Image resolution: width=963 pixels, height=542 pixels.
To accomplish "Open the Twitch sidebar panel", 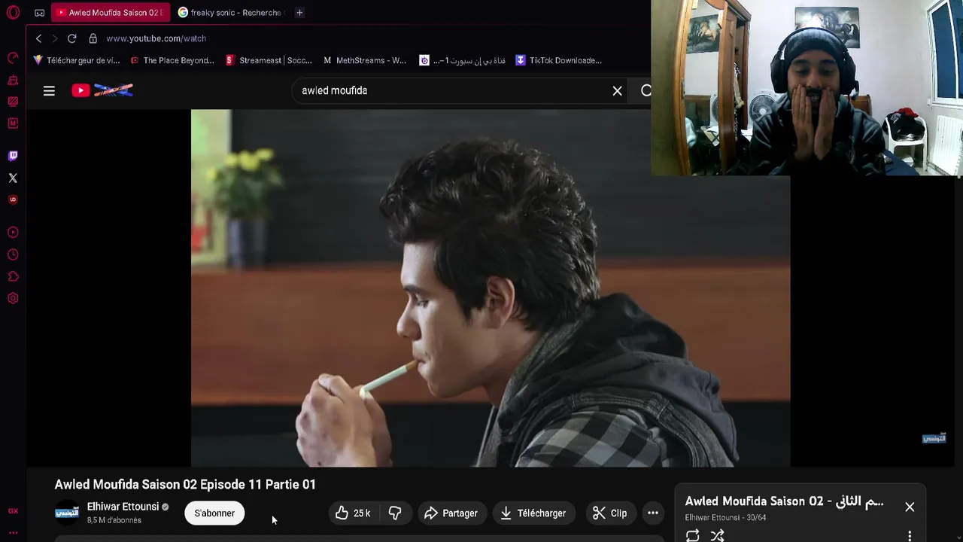I will (13, 156).
